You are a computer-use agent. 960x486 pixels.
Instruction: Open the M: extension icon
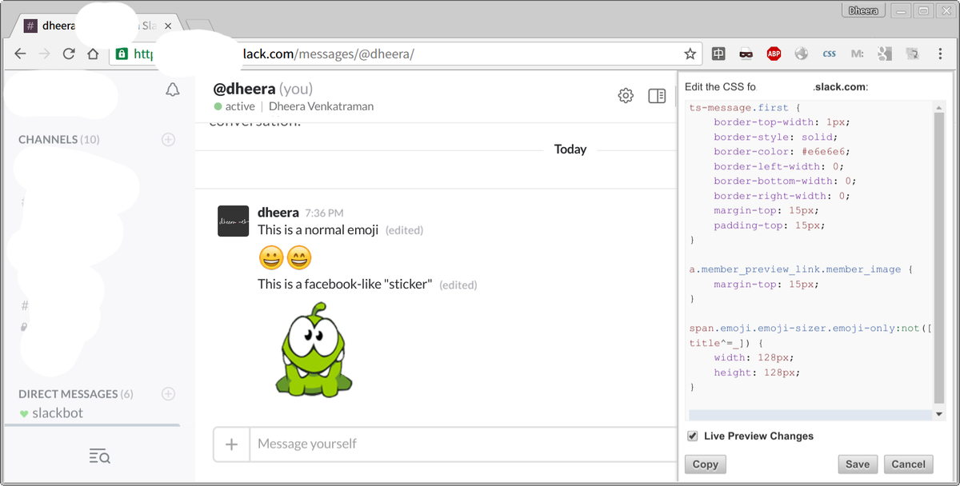[x=857, y=54]
